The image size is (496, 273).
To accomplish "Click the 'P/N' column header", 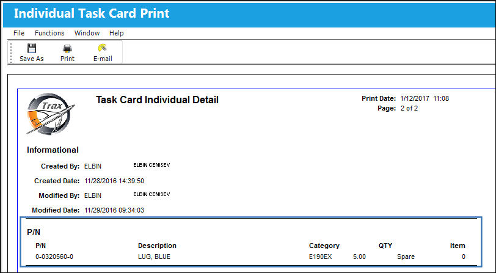I will pos(41,246).
